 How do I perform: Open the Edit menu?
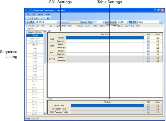click(34, 14)
